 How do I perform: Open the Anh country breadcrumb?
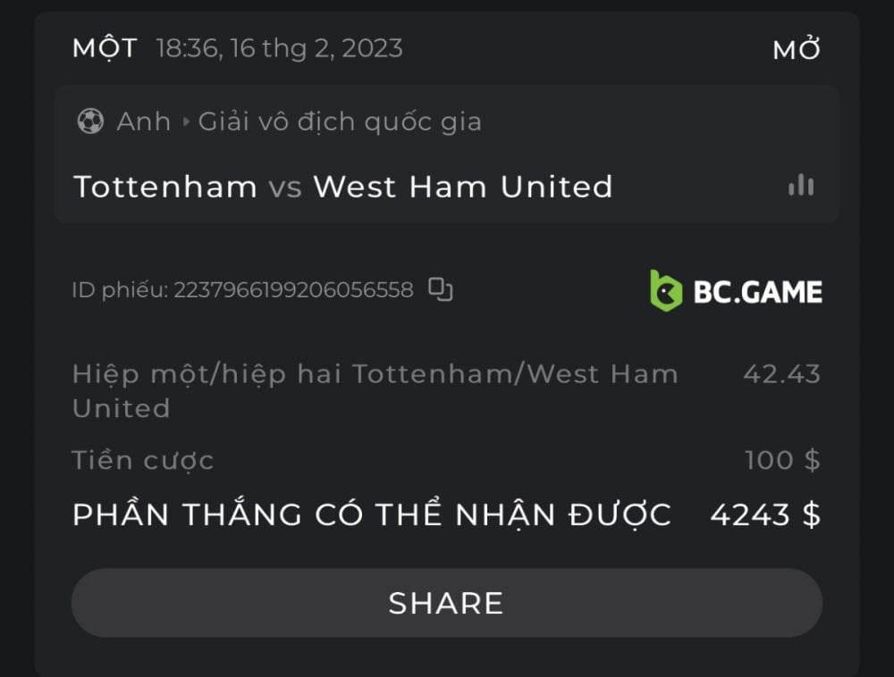[x=143, y=121]
